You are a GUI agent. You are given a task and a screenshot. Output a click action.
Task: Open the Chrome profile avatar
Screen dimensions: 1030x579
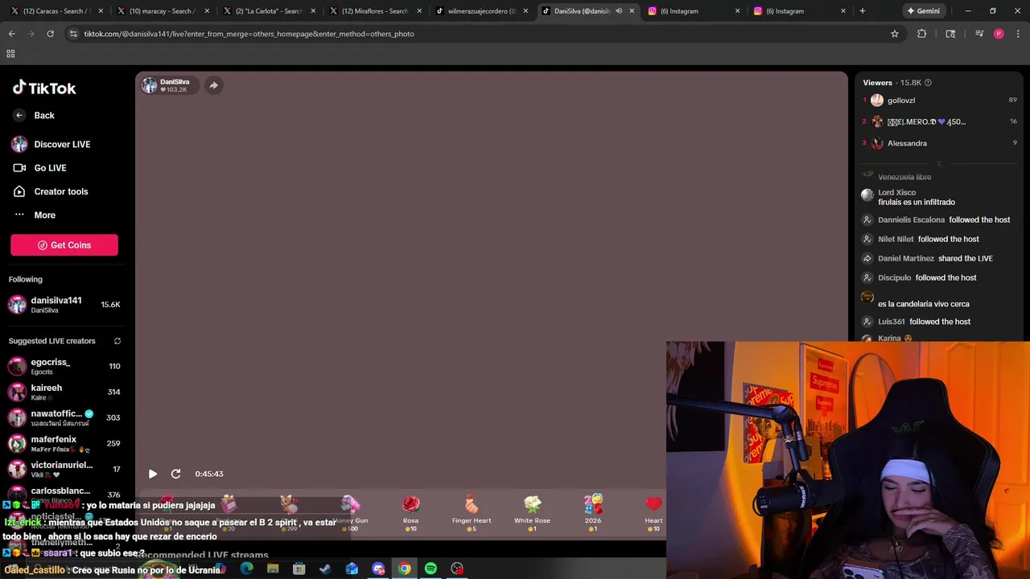(x=999, y=34)
